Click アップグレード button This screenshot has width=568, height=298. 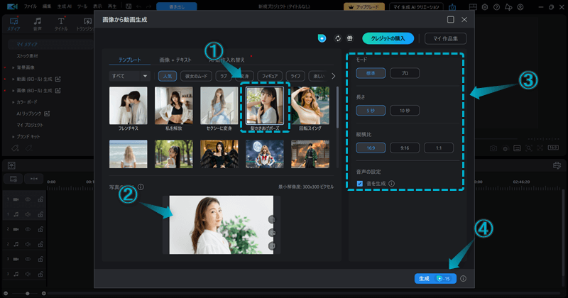(x=364, y=7)
